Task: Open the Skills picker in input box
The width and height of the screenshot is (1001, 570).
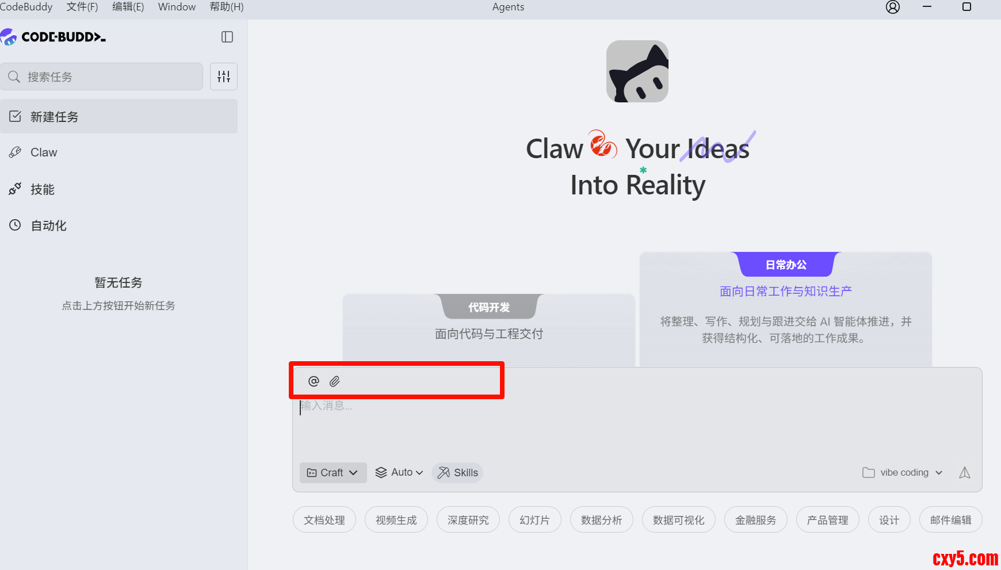Action: point(458,473)
